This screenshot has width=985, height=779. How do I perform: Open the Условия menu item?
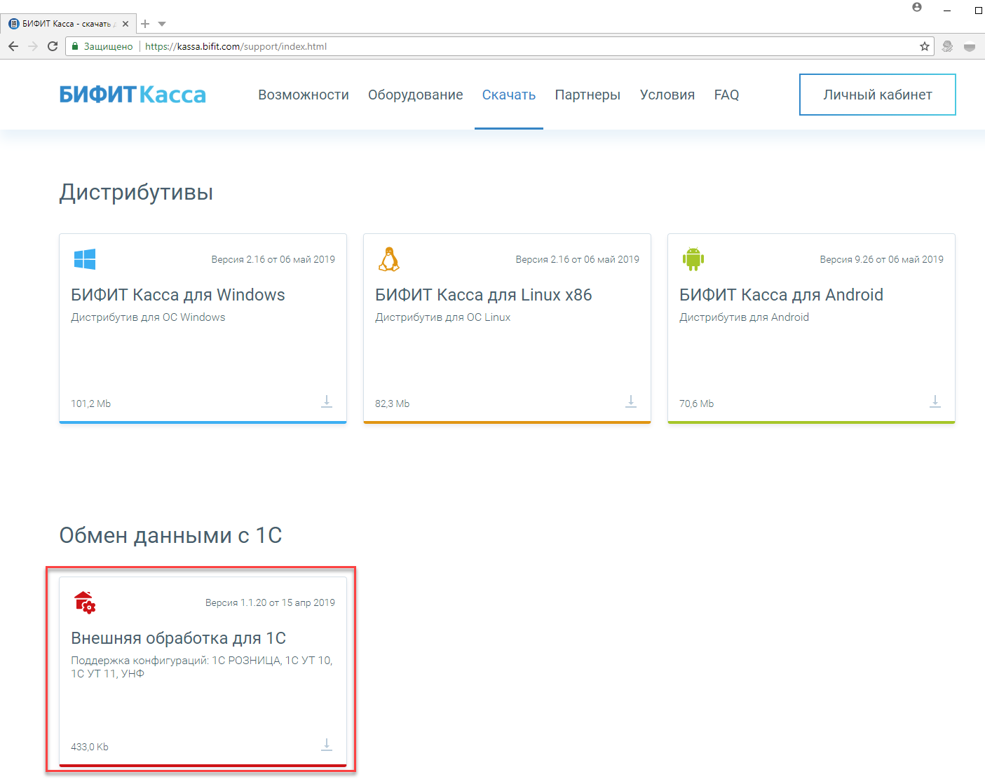click(x=667, y=95)
